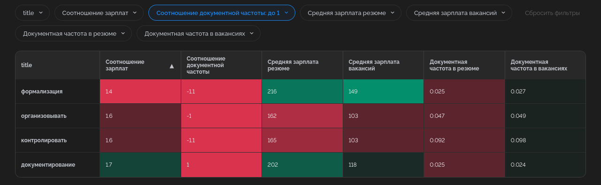601x185 pixels.
Task: Sort by "Средняя зарплата вакансий" column header
Action: click(x=383, y=65)
